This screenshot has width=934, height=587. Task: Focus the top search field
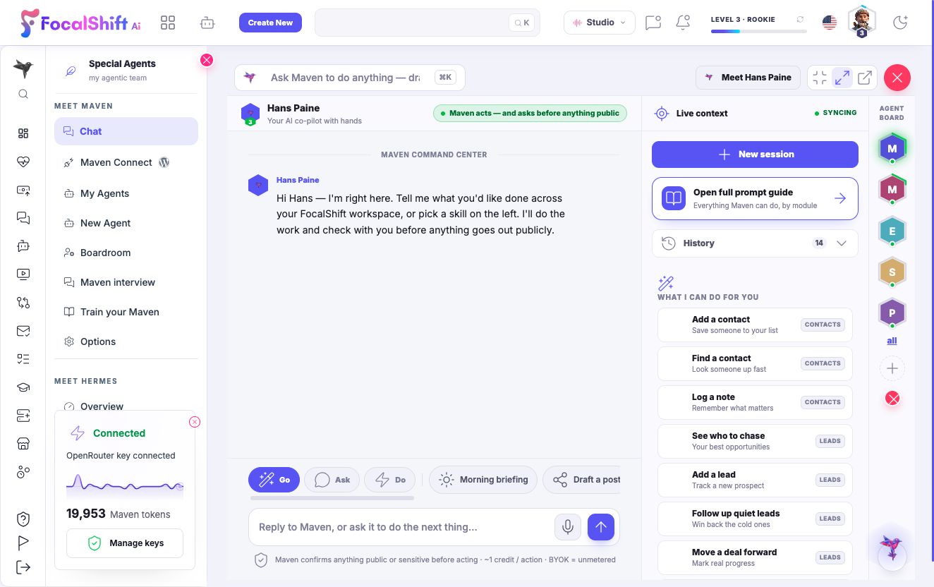pos(427,23)
